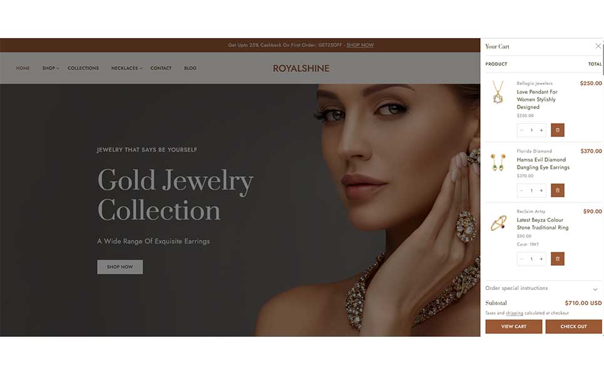Image resolution: width=604 pixels, height=375 pixels.
Task: Remove Beyza Colour Stone Ring via trash icon
Action: tap(557, 259)
